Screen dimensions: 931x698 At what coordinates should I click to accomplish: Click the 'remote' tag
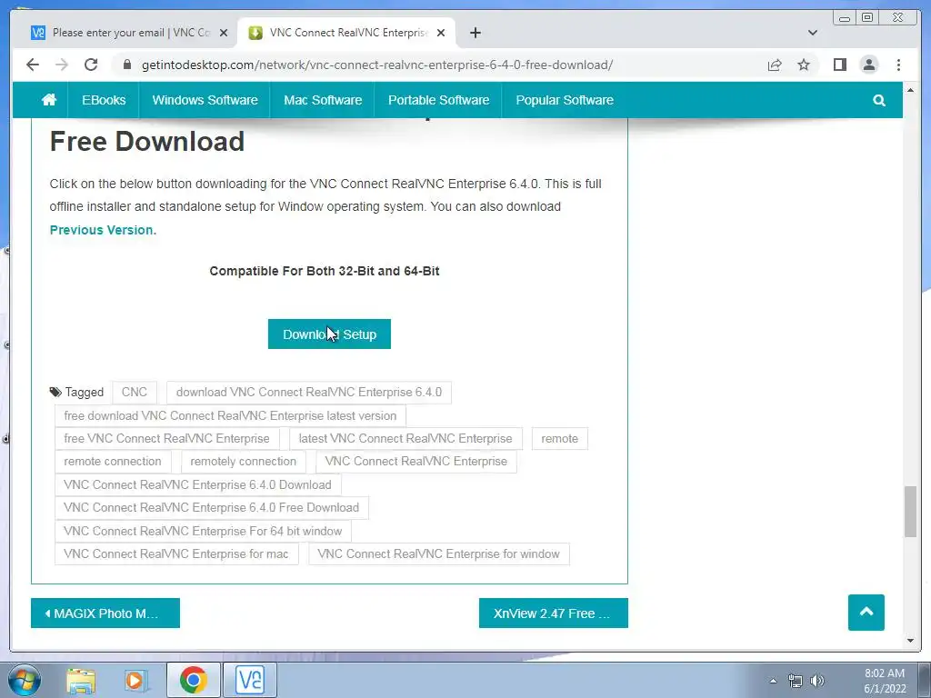point(560,439)
